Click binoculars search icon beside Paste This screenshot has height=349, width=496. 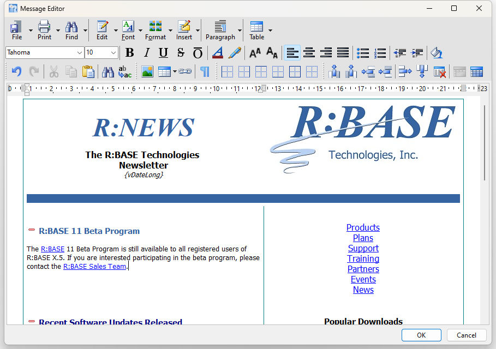(108, 72)
